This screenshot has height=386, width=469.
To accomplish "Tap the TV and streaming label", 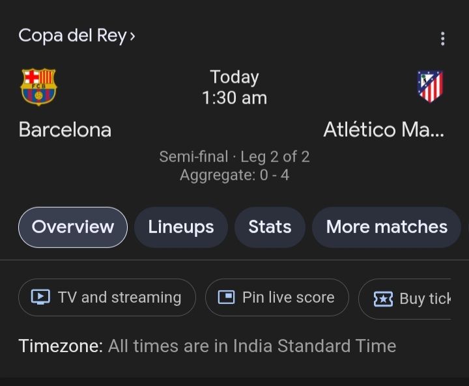I will click(119, 297).
